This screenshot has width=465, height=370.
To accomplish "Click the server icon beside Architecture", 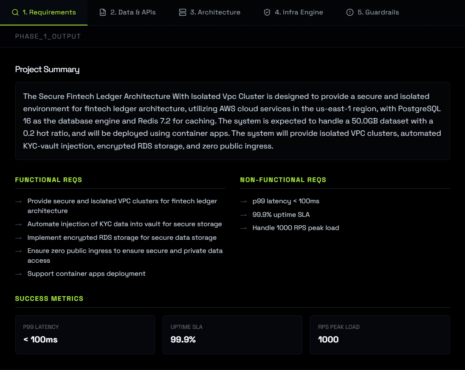I will click(183, 12).
